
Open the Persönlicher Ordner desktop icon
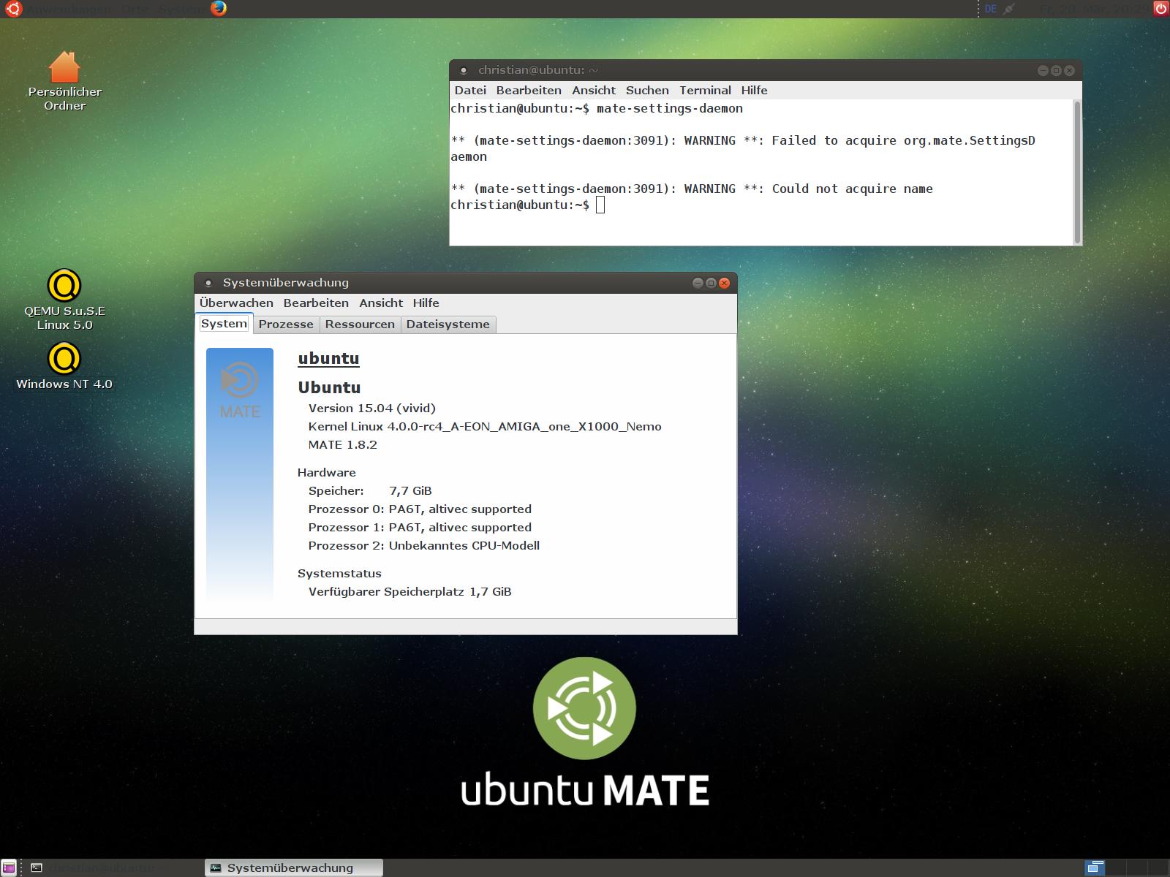click(x=64, y=69)
